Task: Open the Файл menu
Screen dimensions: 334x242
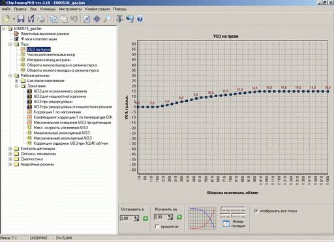Action: (x=6, y=9)
